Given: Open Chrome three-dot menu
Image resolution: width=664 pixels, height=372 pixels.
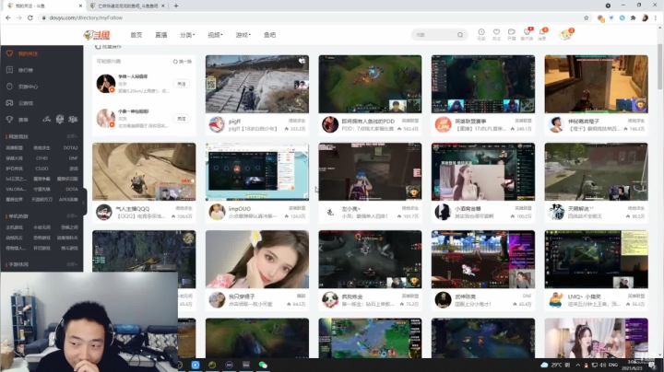Looking at the screenshot, I should [x=656, y=17].
